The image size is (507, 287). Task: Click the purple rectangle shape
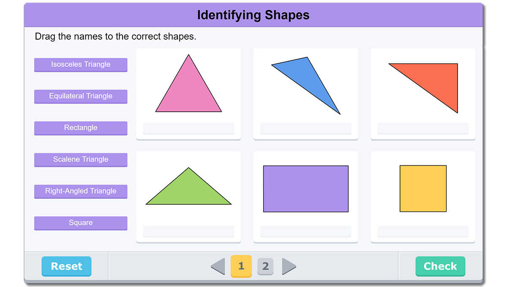click(305, 189)
